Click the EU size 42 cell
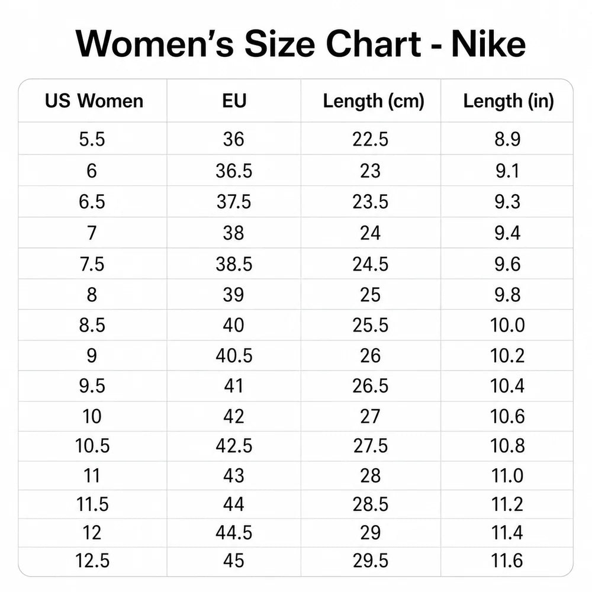Image resolution: width=592 pixels, height=592 pixels. click(233, 416)
